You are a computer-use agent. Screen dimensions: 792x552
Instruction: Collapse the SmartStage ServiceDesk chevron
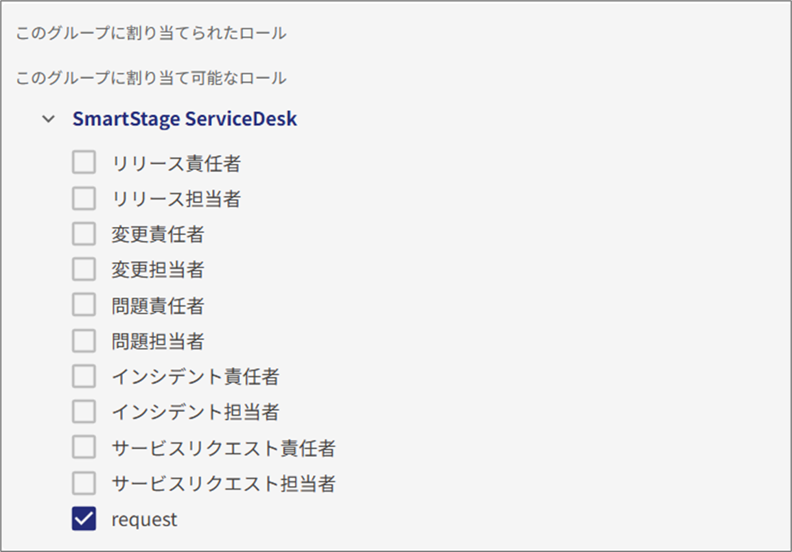(x=48, y=119)
